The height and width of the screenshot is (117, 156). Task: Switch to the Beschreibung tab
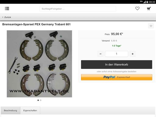(x=10, y=111)
